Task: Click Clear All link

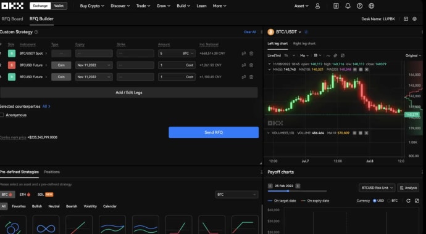Action: pos(250,32)
